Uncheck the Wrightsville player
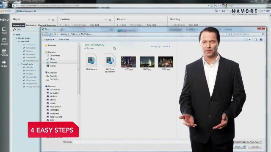 point(24,84)
